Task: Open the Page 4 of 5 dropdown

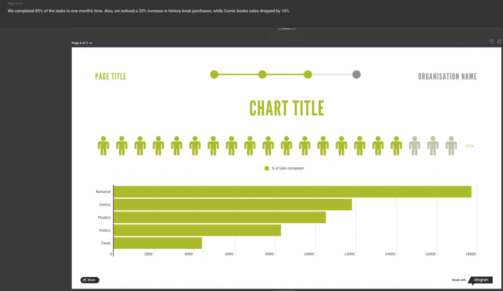Action: click(x=82, y=43)
